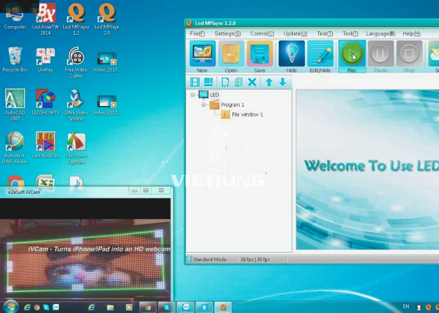Delete selected item with the blue X

(x=252, y=82)
